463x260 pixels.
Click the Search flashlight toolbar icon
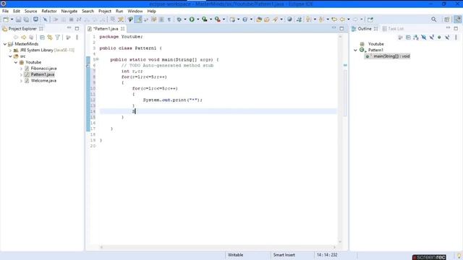pyautogui.click(x=275, y=19)
